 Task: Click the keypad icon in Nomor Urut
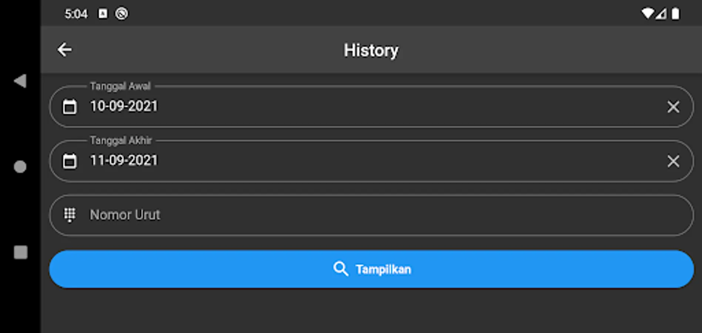click(x=70, y=215)
